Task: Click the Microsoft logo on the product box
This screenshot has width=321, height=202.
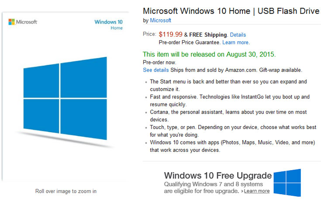Action: tap(23, 22)
